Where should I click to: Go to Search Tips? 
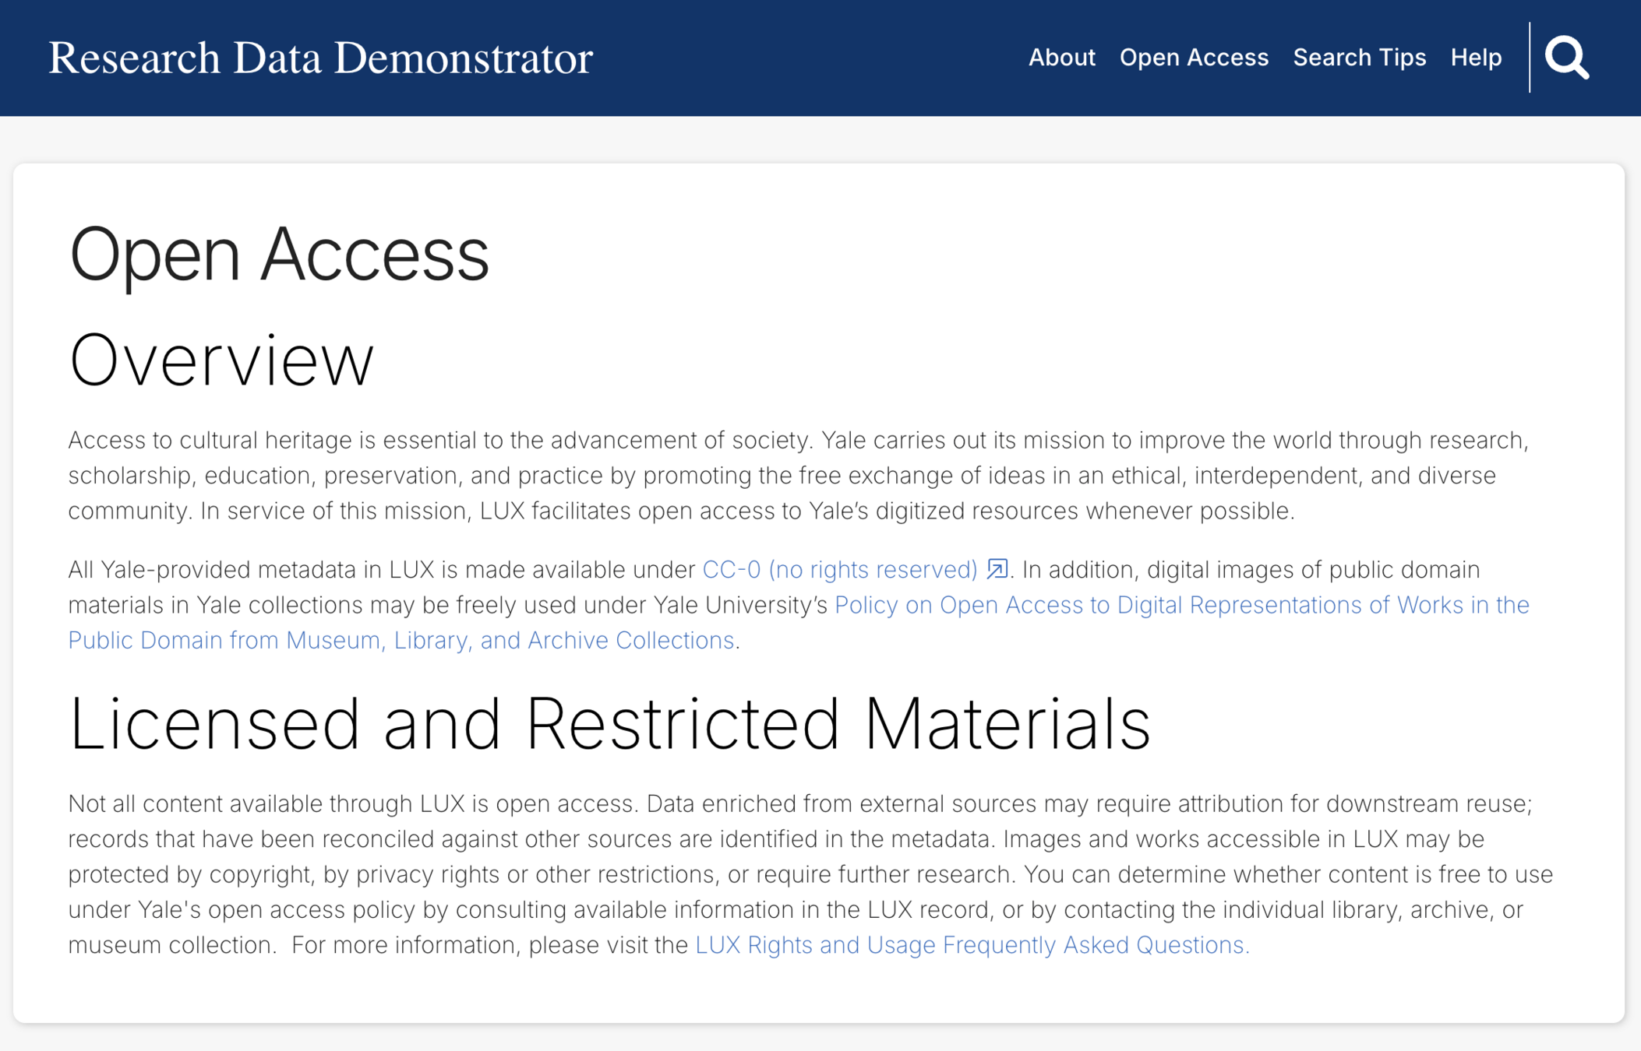point(1359,58)
